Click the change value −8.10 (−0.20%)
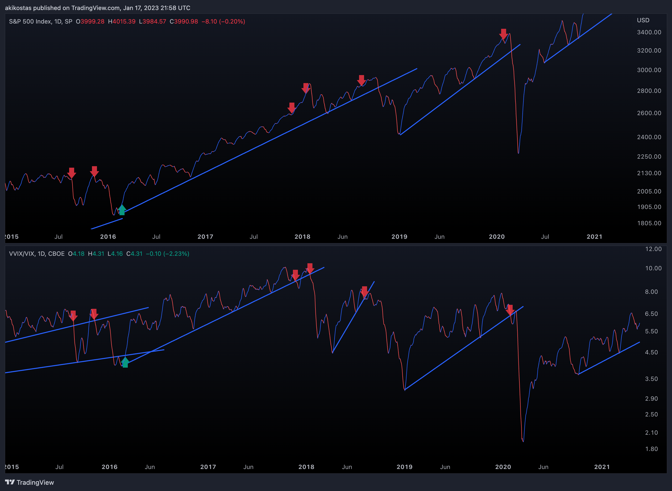Screen dimensions: 672x491 click(x=223, y=22)
